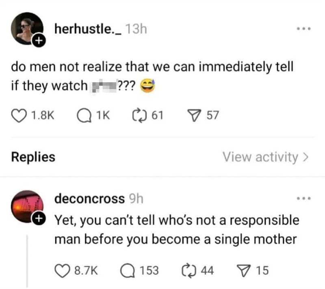Share the herhustle._ post via send icon

[x=194, y=116]
